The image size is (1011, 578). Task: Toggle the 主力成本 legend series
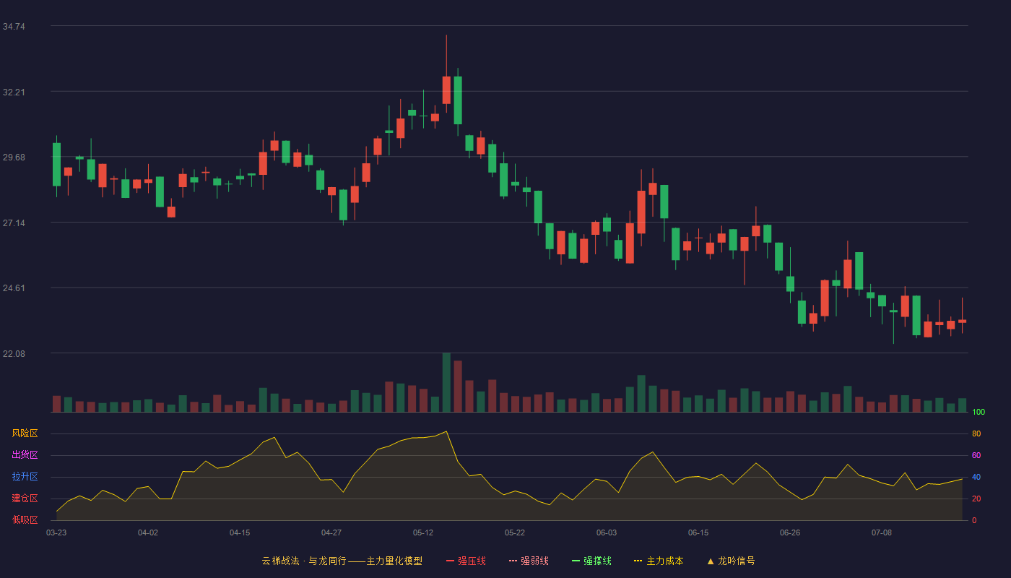(659, 561)
